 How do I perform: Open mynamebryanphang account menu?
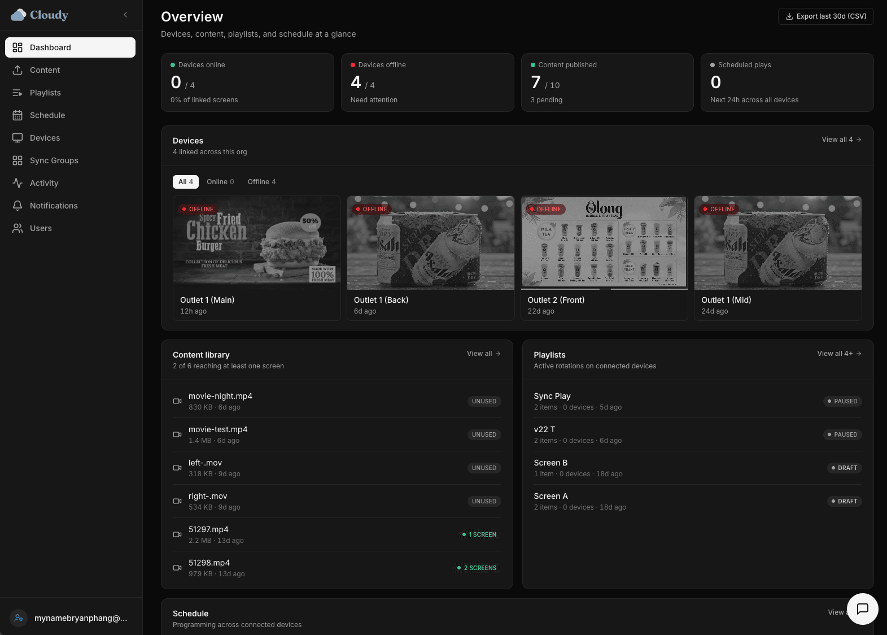coord(71,618)
